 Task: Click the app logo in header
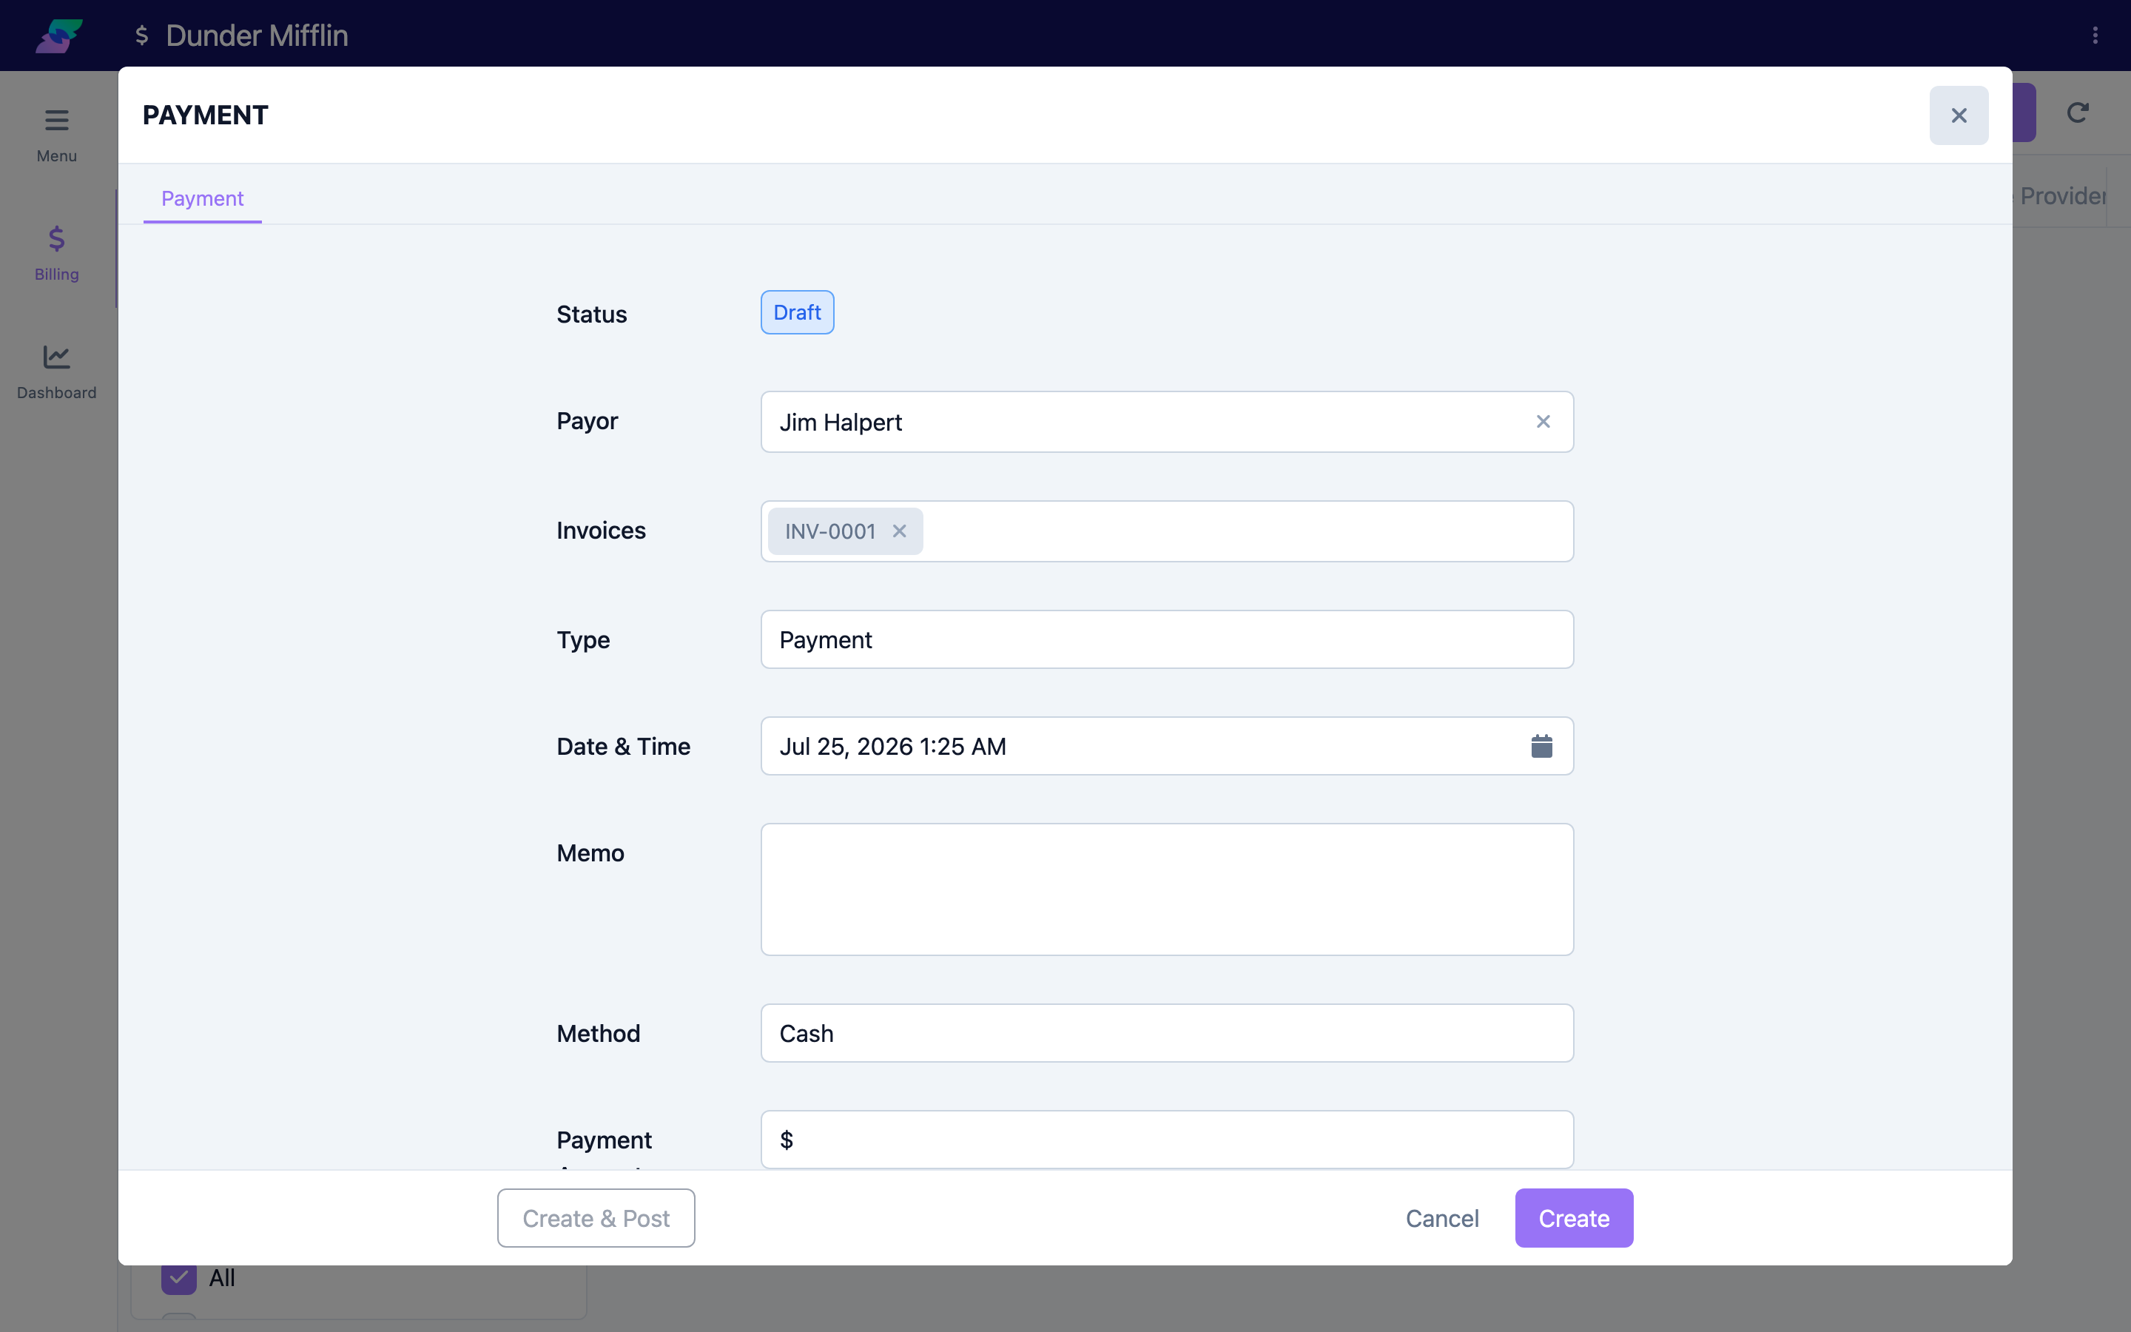59,36
